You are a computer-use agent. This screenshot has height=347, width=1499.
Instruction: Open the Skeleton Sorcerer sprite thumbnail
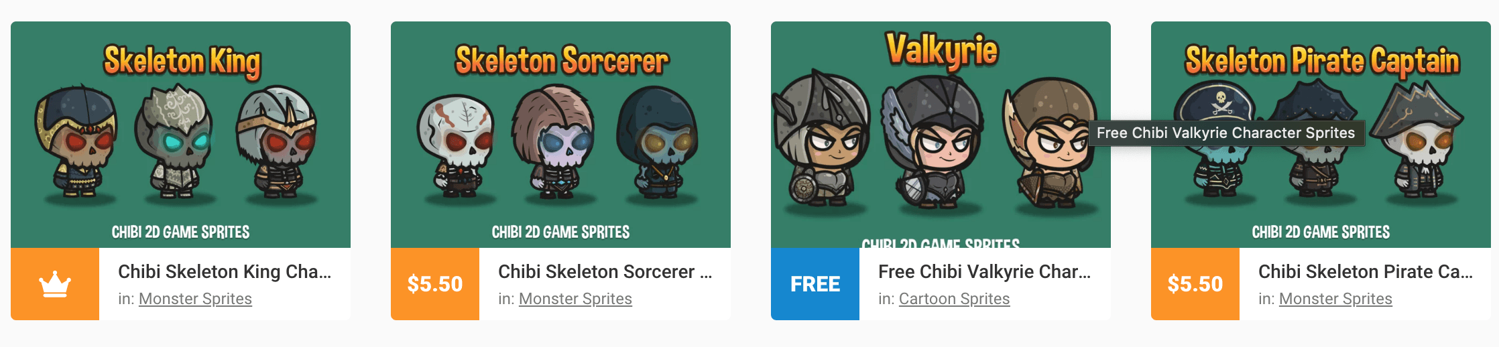tap(560, 135)
